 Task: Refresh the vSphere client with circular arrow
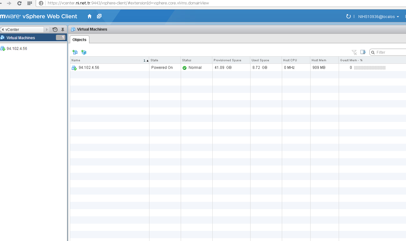348,16
